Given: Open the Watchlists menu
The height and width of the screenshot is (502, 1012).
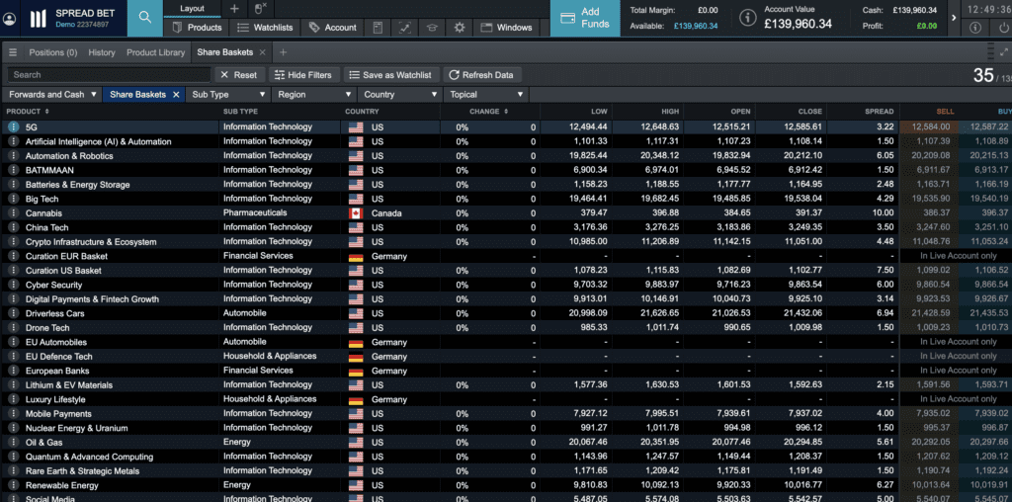Looking at the screenshot, I should [x=265, y=27].
